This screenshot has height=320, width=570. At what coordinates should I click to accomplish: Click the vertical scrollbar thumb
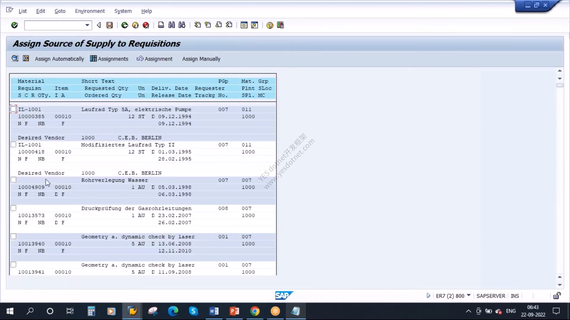560,85
